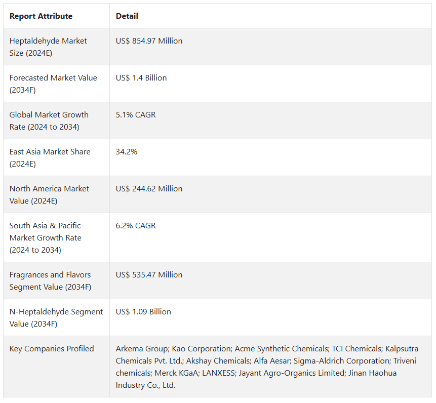Select the "N-Heptaldehyde Segment Value" cell
The image size is (436, 403).
click(x=56, y=317)
